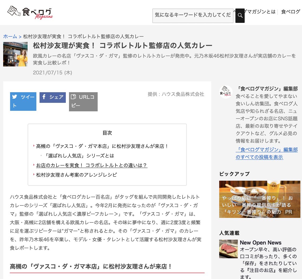Viewport: 302px width, 279px height.
Task: Jump to アレンジレシピ contents entry
Action: (76, 175)
